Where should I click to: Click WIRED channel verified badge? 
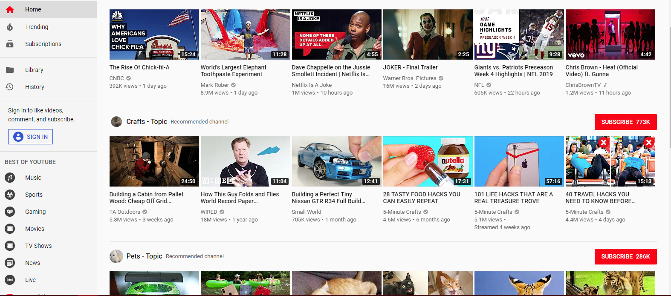[222, 212]
